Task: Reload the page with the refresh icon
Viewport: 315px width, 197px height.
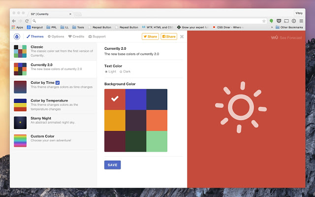Action: pyautogui.click(x=27, y=21)
